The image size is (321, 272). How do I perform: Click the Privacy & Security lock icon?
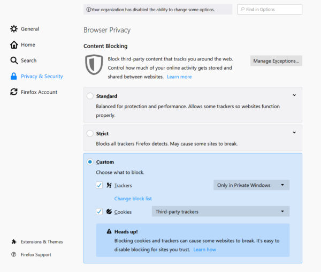pyautogui.click(x=14, y=77)
